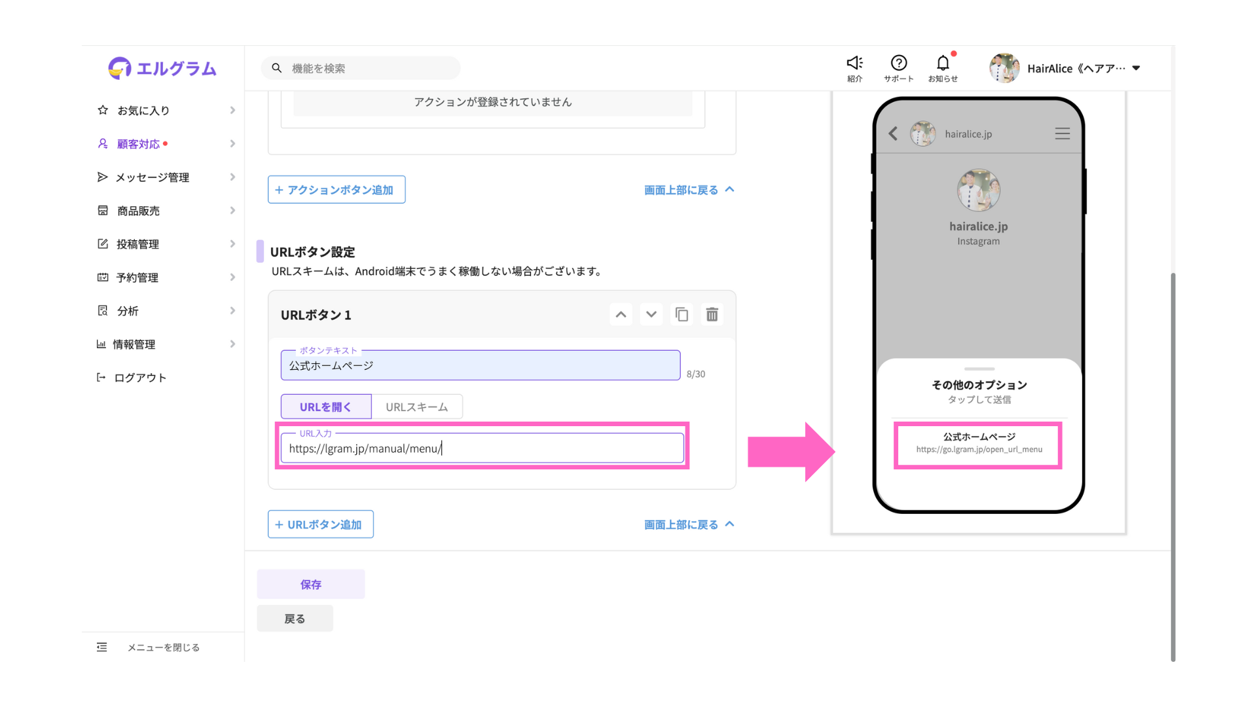1257x707 pixels.
Task: Click the 機能を検索 search field
Action: pyautogui.click(x=361, y=68)
